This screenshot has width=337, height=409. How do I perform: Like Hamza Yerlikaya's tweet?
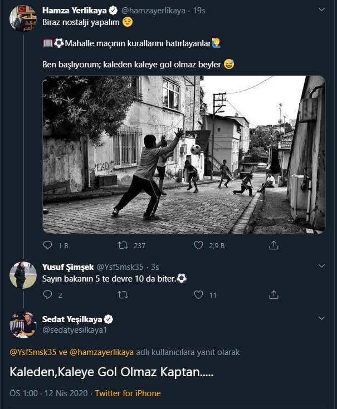pos(199,245)
